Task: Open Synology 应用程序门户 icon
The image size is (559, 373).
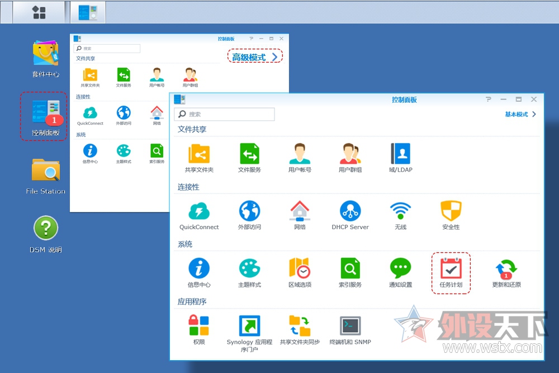Action: (249, 334)
